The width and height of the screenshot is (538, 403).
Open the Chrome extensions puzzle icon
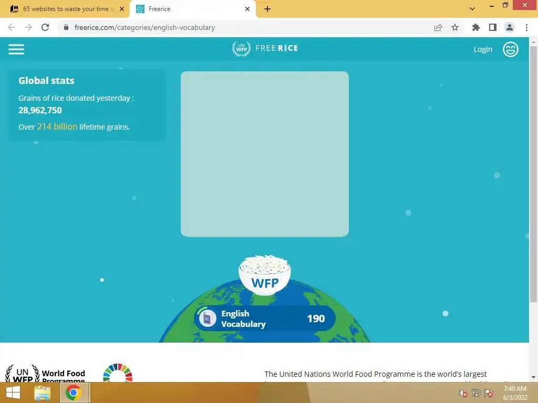click(x=475, y=27)
